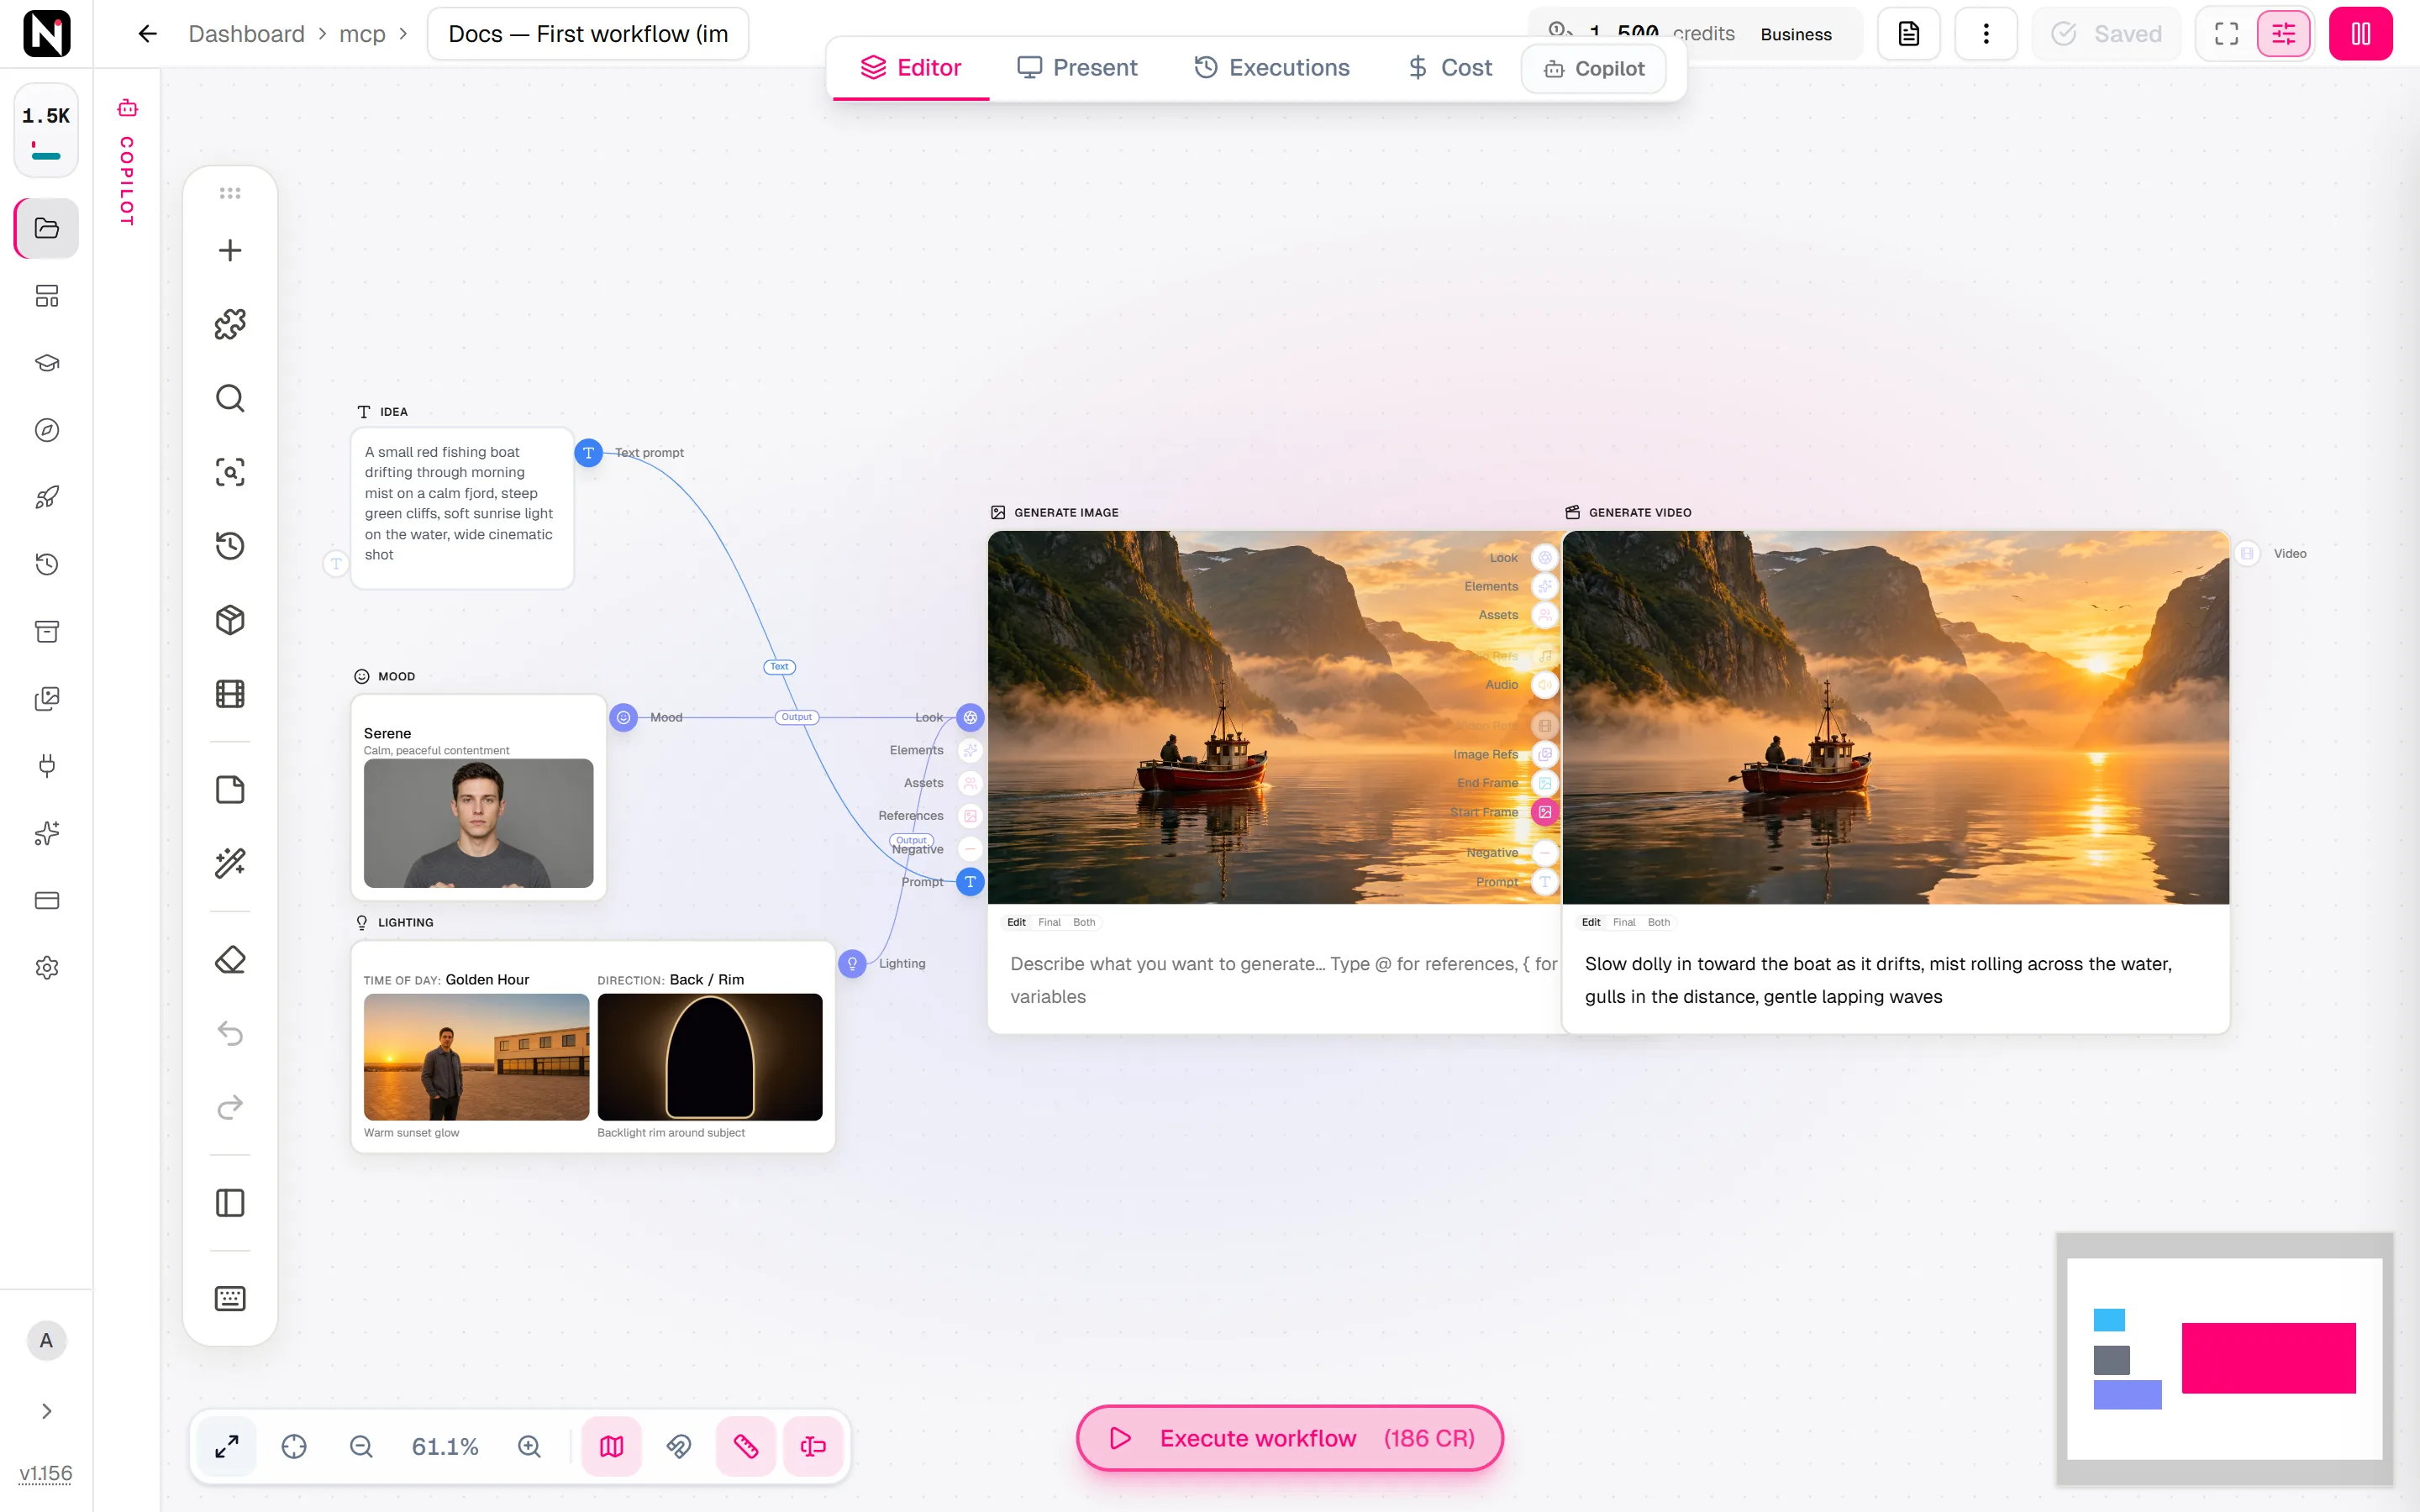
Task: Click the fit-to-screen expand arrows icon
Action: 227,1446
